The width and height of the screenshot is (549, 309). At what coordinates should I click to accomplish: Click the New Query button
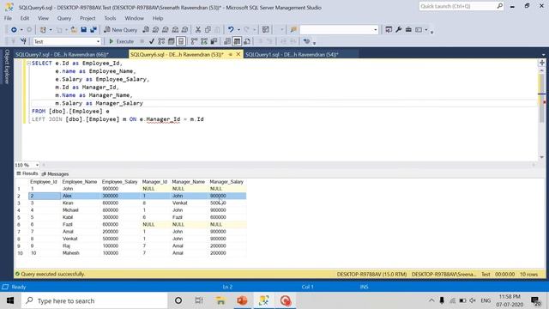[120, 30]
